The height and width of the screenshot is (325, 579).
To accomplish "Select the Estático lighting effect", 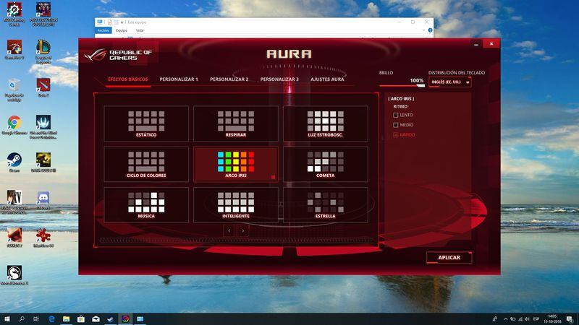I will click(x=146, y=123).
